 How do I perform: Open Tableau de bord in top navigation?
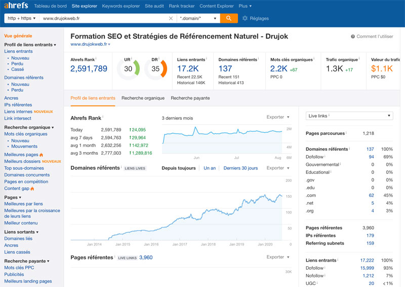(50, 6)
